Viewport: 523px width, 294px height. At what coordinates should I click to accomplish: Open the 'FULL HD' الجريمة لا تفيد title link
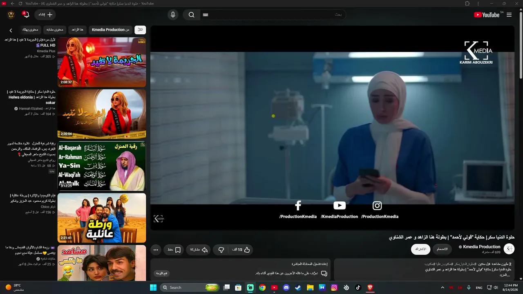pyautogui.click(x=30, y=42)
